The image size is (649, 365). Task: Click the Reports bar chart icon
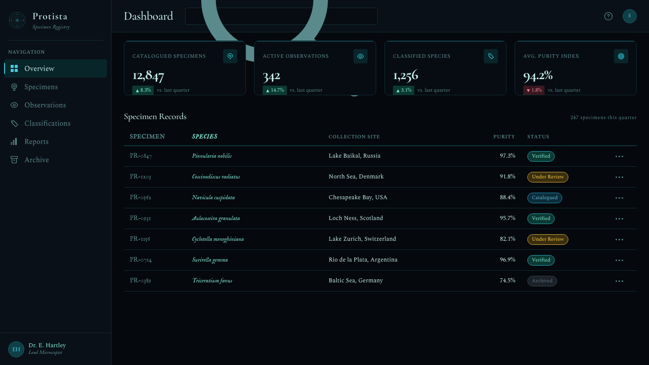tap(14, 141)
